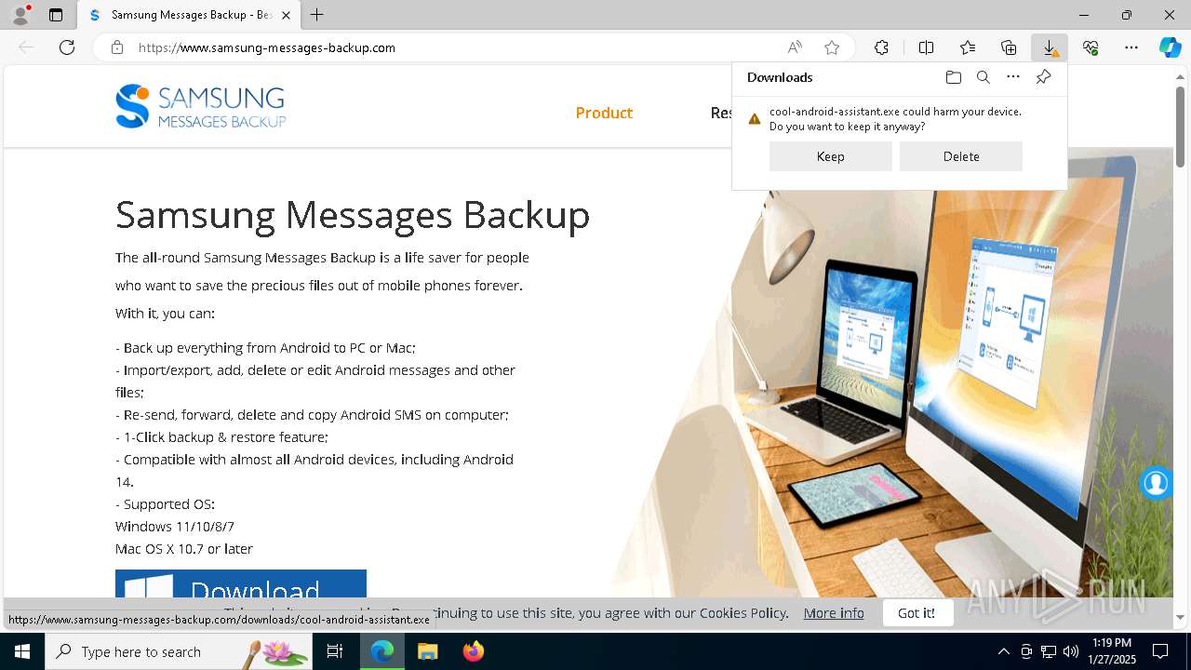The image size is (1191, 670).
Task: Open Edge Settings and more menu
Action: (1131, 47)
